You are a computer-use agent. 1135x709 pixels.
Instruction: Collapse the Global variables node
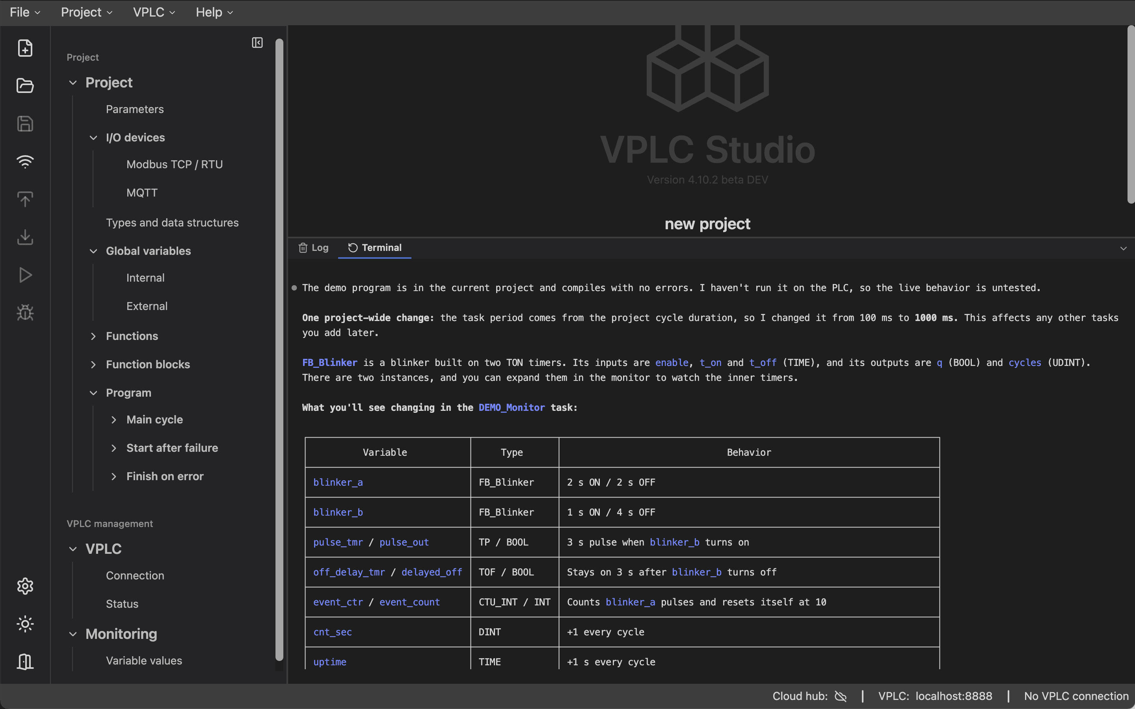93,251
